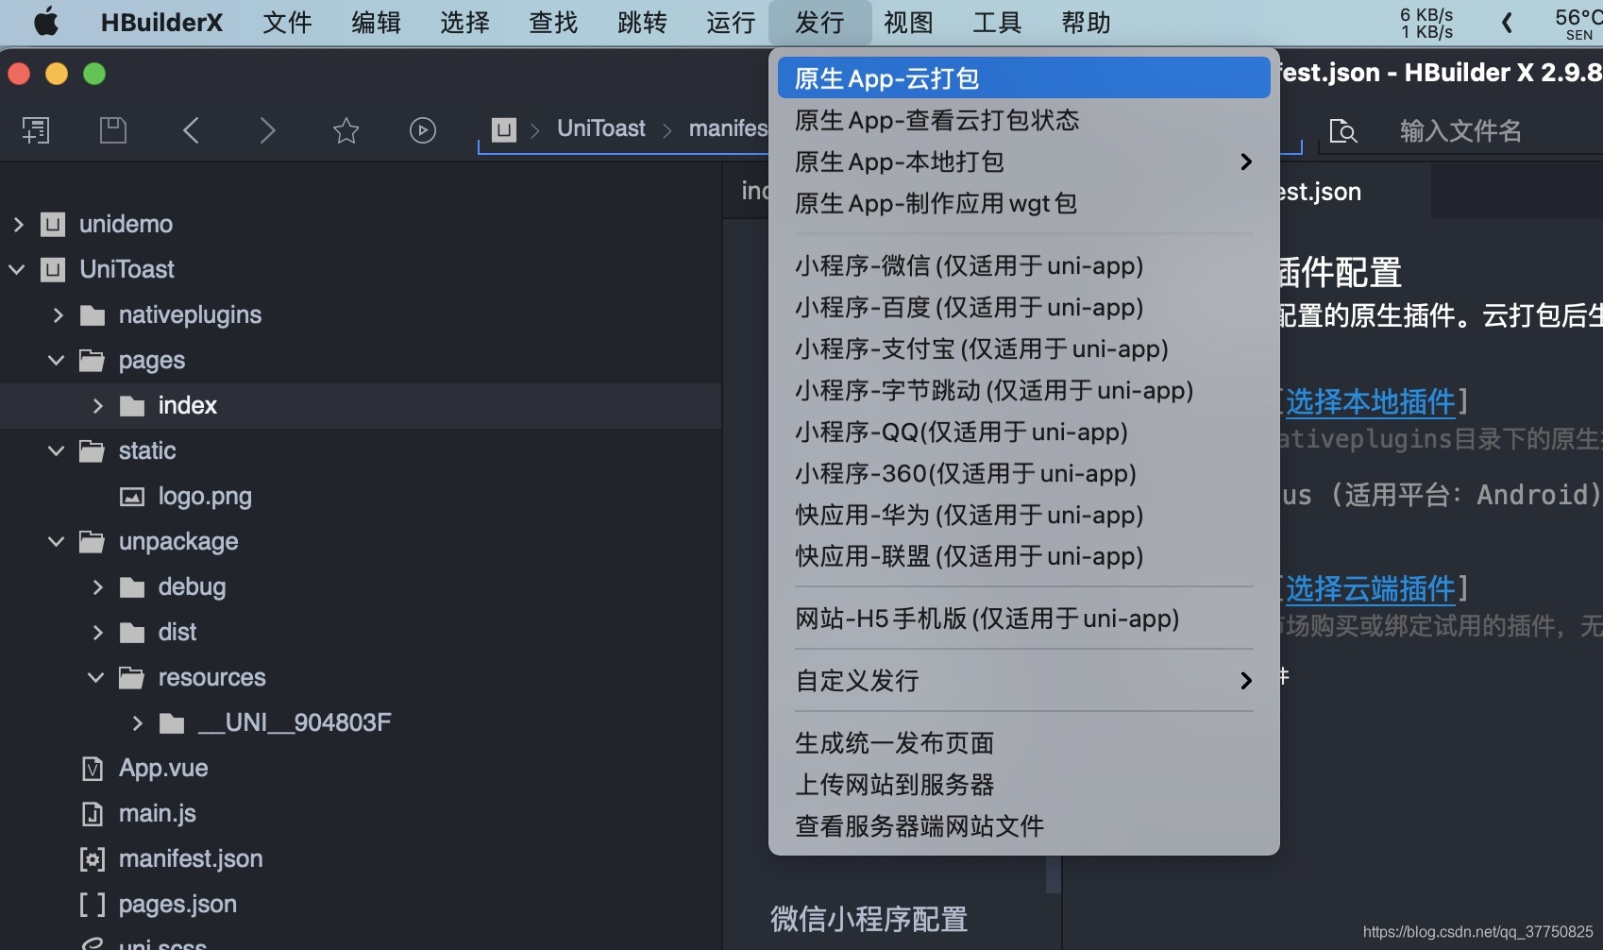This screenshot has width=1603, height=950.
Task: Collapse the UniToast project
Action: 17,269
